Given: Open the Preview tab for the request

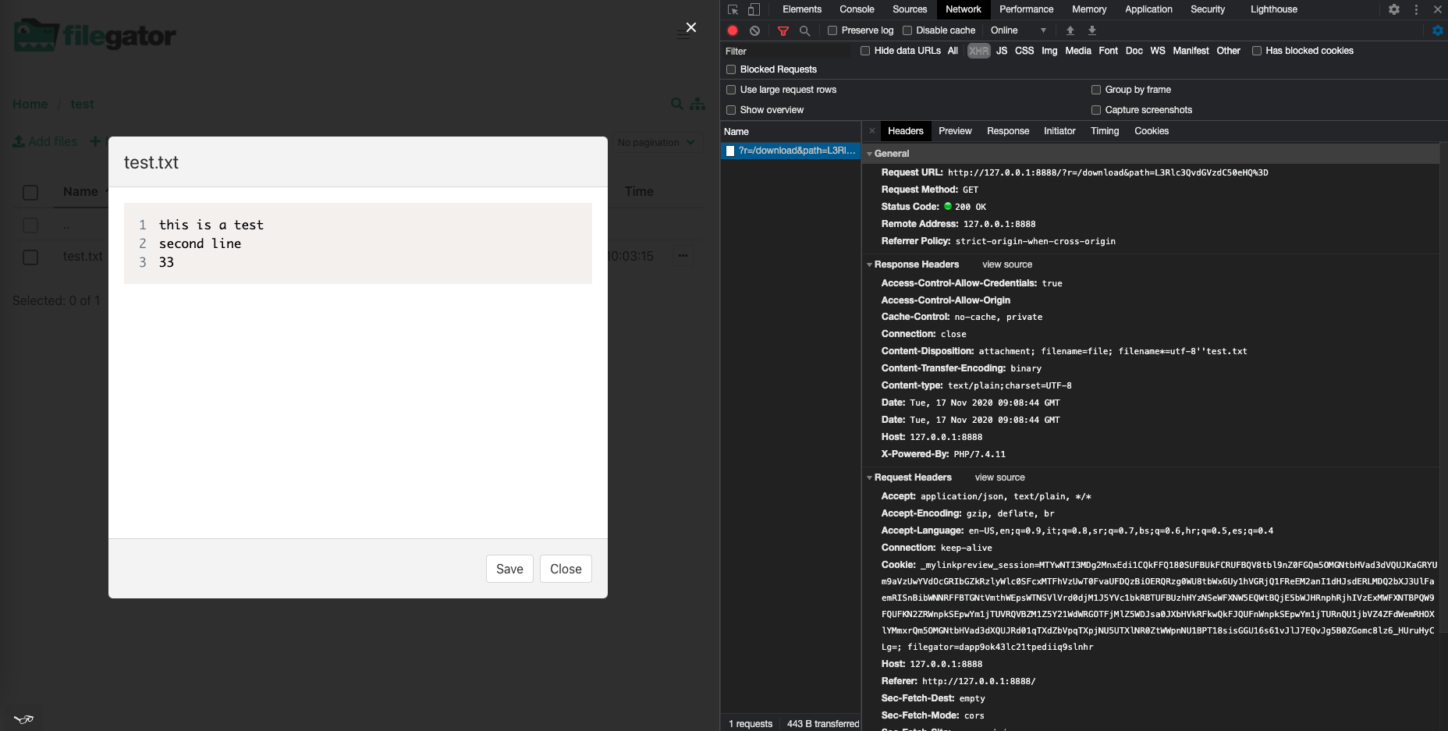Looking at the screenshot, I should [x=954, y=131].
